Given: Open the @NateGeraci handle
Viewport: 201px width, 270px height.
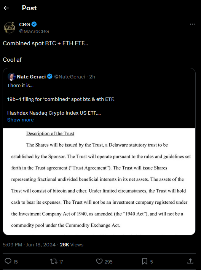Looking at the screenshot, I should click(x=70, y=77).
